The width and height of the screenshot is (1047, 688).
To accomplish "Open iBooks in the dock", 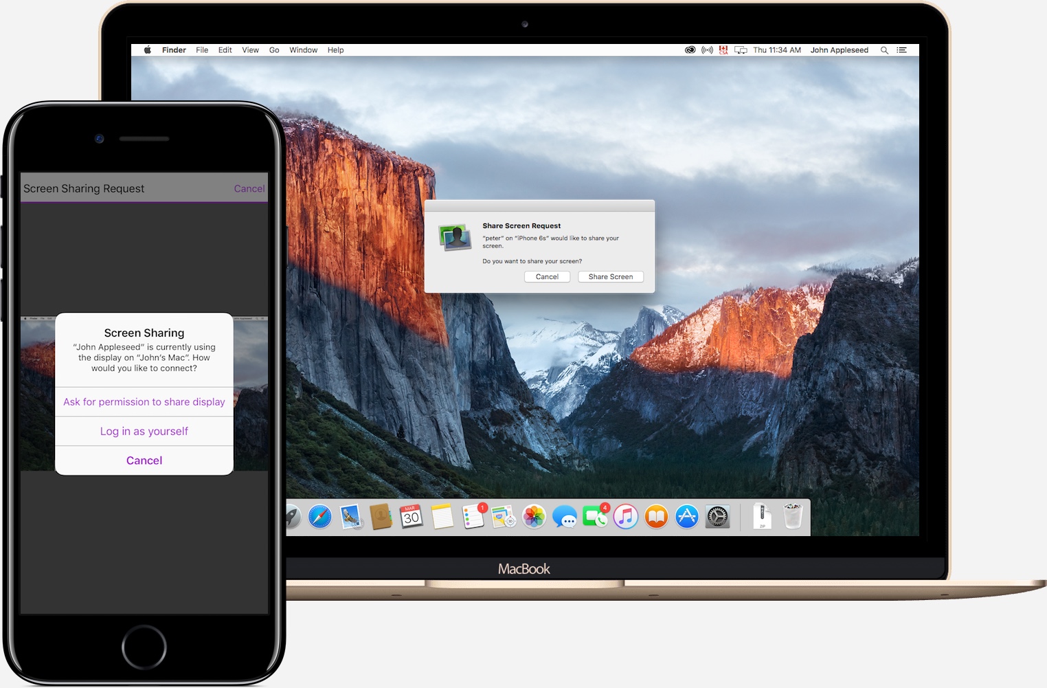I will (x=656, y=517).
